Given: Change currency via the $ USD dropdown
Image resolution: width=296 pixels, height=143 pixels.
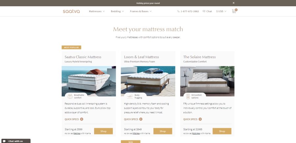Looking at the screenshot, I should 221,11.
